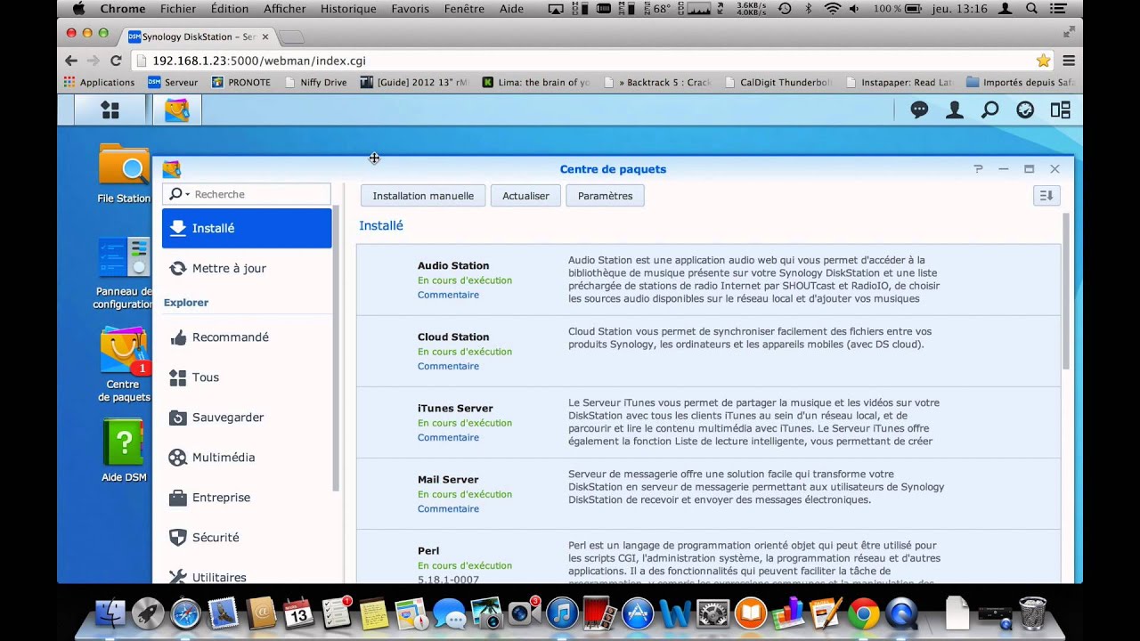This screenshot has height=641, width=1140.
Task: Open the Apple menu
Action: (78, 9)
